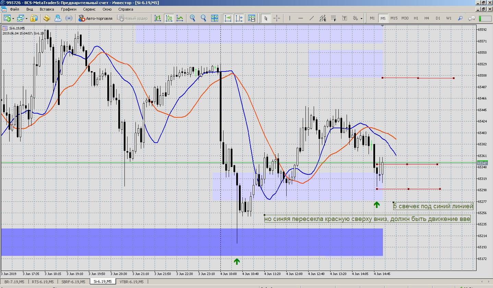
Task: Expand the profiles dropdown arrow
Action: [26, 18]
